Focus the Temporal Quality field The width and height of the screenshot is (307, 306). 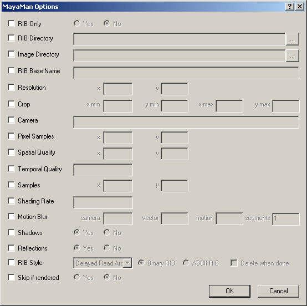pos(103,170)
